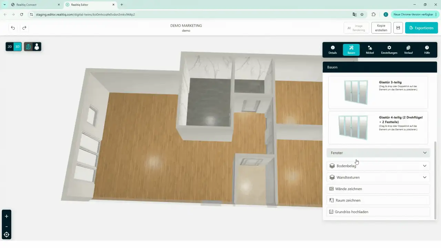441x248 pixels.
Task: Click the Bauen panel scrollbar
Action: click(435, 180)
